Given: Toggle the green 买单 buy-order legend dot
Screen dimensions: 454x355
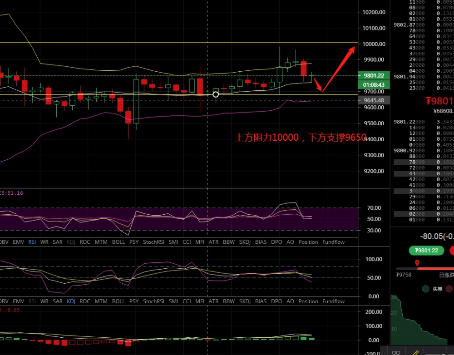Looking at the screenshot, I should 425,289.
